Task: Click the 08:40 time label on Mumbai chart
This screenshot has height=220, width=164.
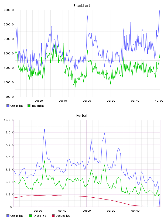Action: [62, 211]
